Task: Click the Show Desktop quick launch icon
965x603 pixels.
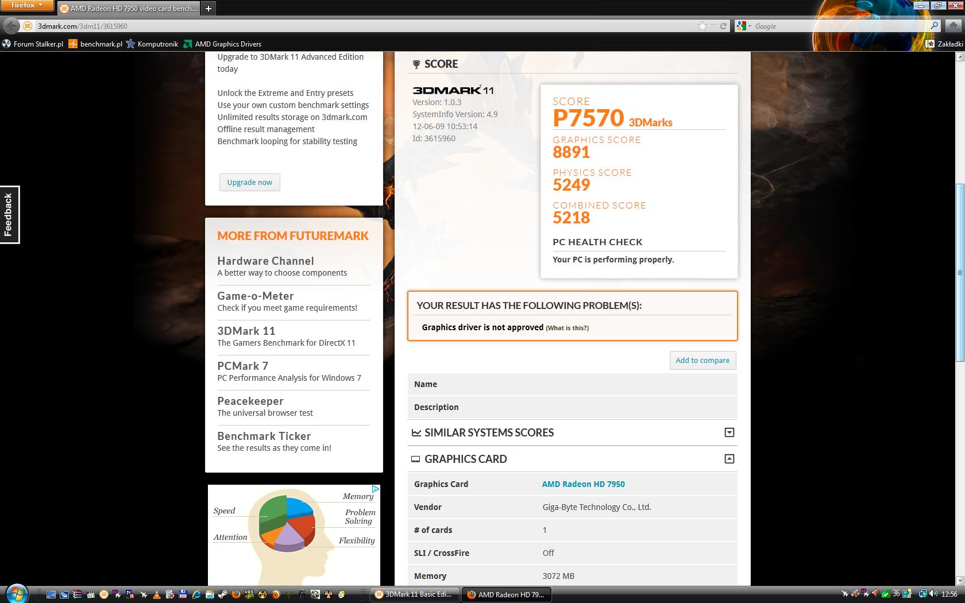Action: (51, 594)
